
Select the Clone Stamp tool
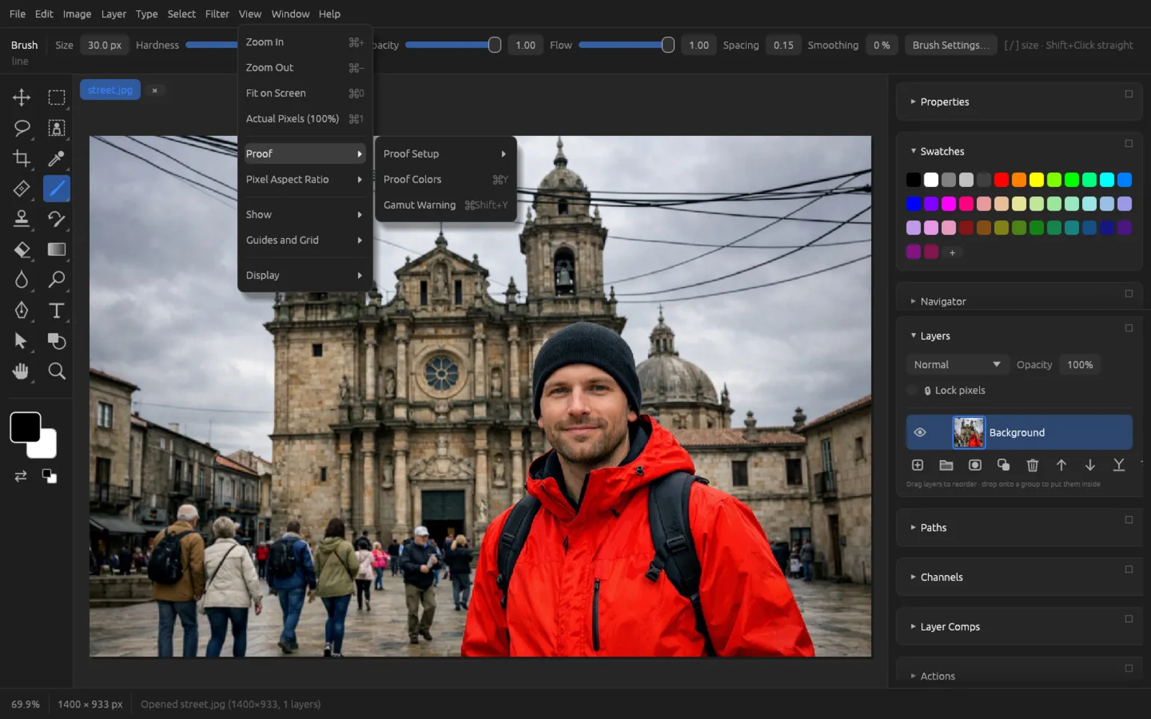[22, 219]
